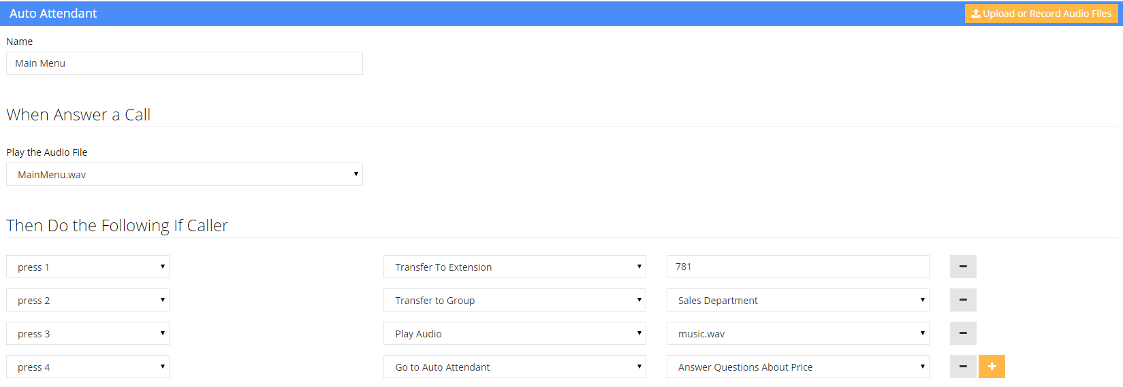Delete the press 3 Play Audio row
Viewport: 1123px width, 387px height.
(963, 333)
